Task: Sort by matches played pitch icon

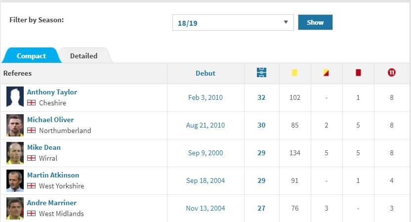Action: pos(261,73)
